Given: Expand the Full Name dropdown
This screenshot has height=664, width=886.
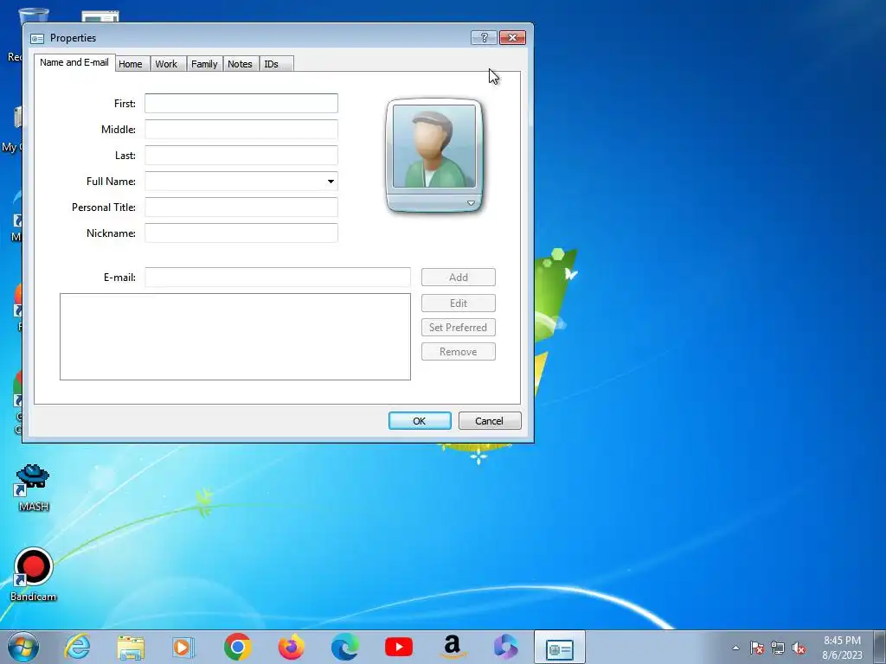Looking at the screenshot, I should (x=331, y=182).
